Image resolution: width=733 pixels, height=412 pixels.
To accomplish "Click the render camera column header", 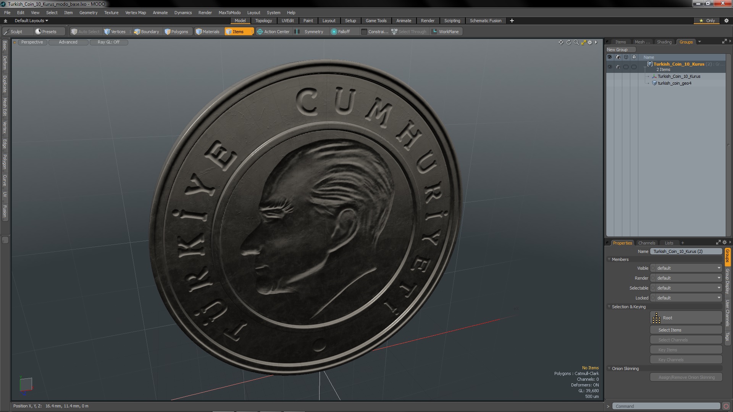I will (618, 57).
